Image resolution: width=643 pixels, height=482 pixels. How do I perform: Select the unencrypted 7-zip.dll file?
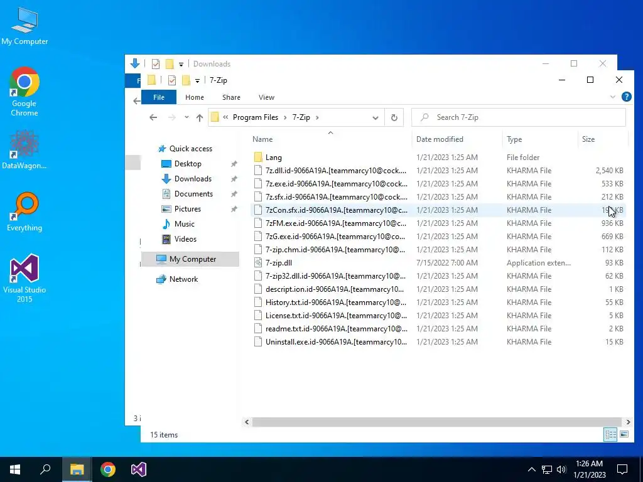pyautogui.click(x=438, y=263)
